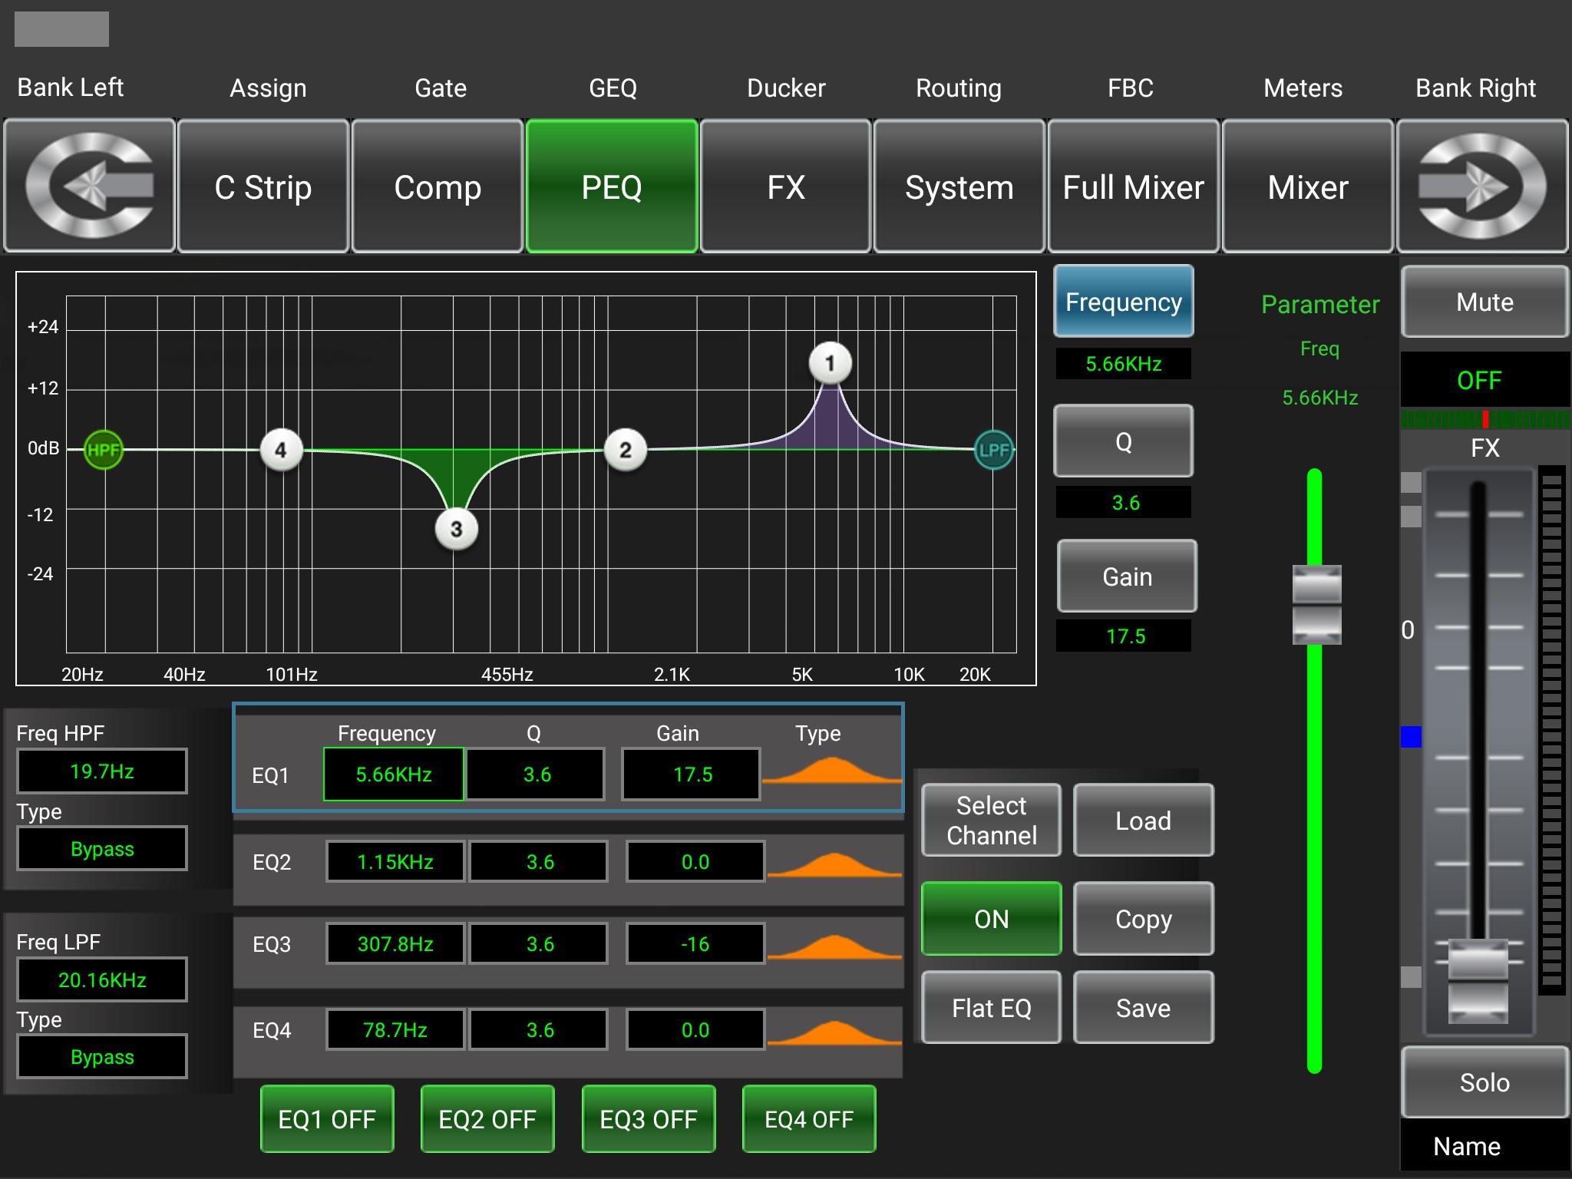The width and height of the screenshot is (1572, 1179).
Task: Click the Frequency parameter button
Action: (x=1123, y=302)
